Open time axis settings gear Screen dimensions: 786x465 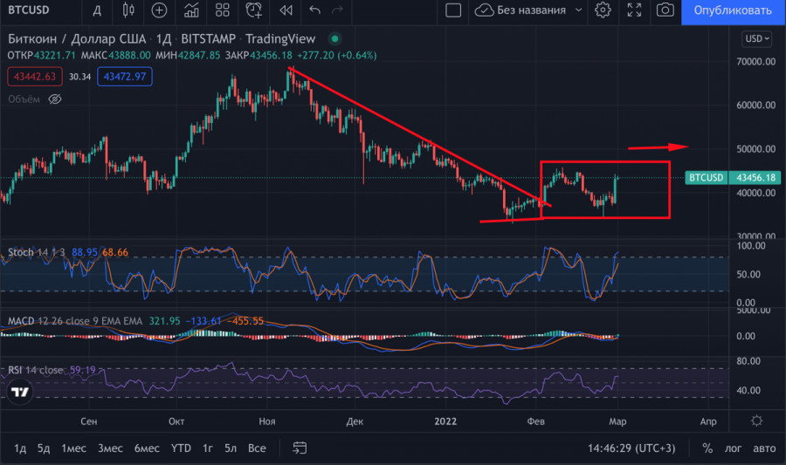pos(757,421)
